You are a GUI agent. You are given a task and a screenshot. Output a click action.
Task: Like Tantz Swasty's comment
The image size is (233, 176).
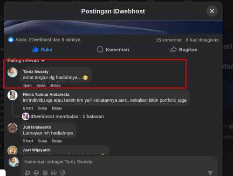[41, 85]
